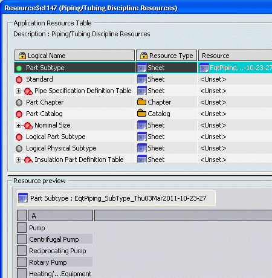272x278 pixels.
Task: Select the row header box beside Centrifugal Pump
Action: pos(22,239)
